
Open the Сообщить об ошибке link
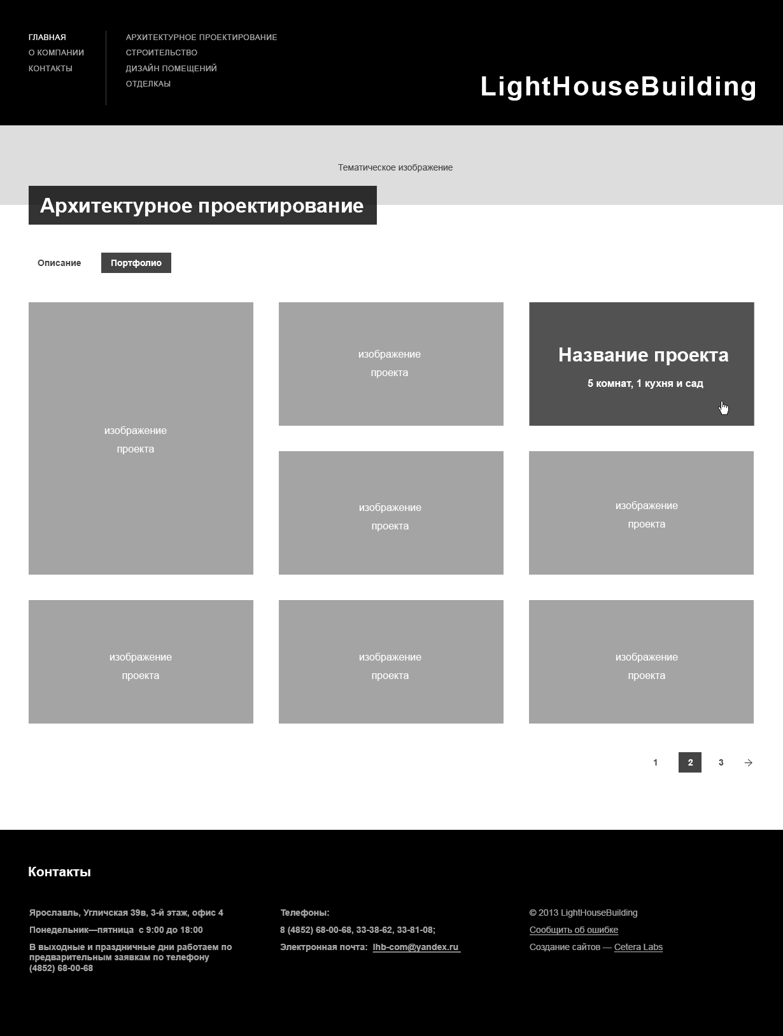[574, 930]
